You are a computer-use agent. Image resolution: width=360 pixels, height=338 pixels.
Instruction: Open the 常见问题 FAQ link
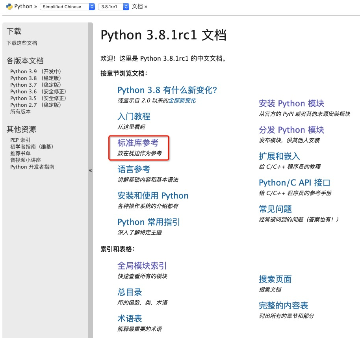coord(275,209)
